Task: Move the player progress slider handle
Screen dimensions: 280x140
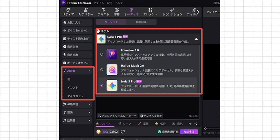Action: click(205, 128)
